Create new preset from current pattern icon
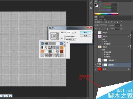Image resolution: width=133 pixels, height=99 pixels. 62,38
